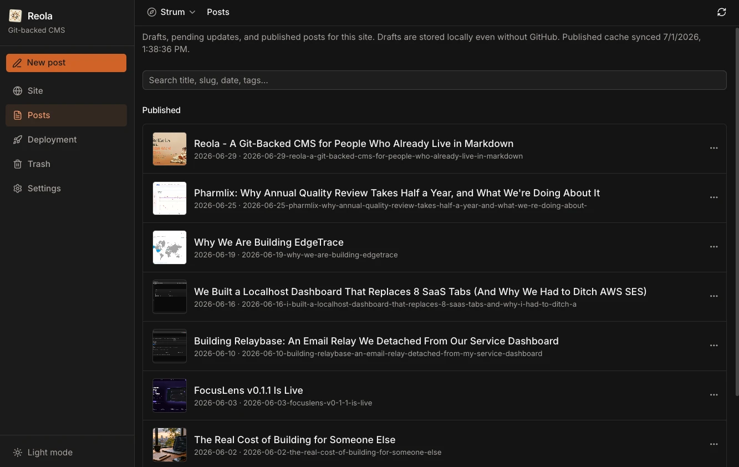Click slug 2026-06-02-the-real-cost-of-building-for-someone-else

pos(343,453)
